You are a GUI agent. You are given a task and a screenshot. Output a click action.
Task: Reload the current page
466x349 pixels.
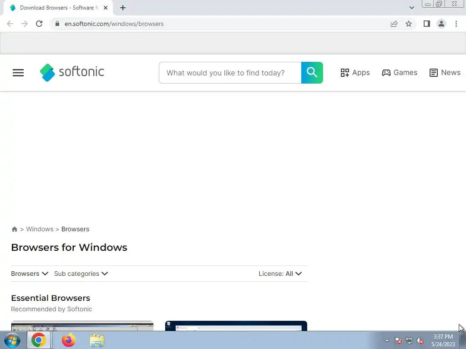coord(39,24)
